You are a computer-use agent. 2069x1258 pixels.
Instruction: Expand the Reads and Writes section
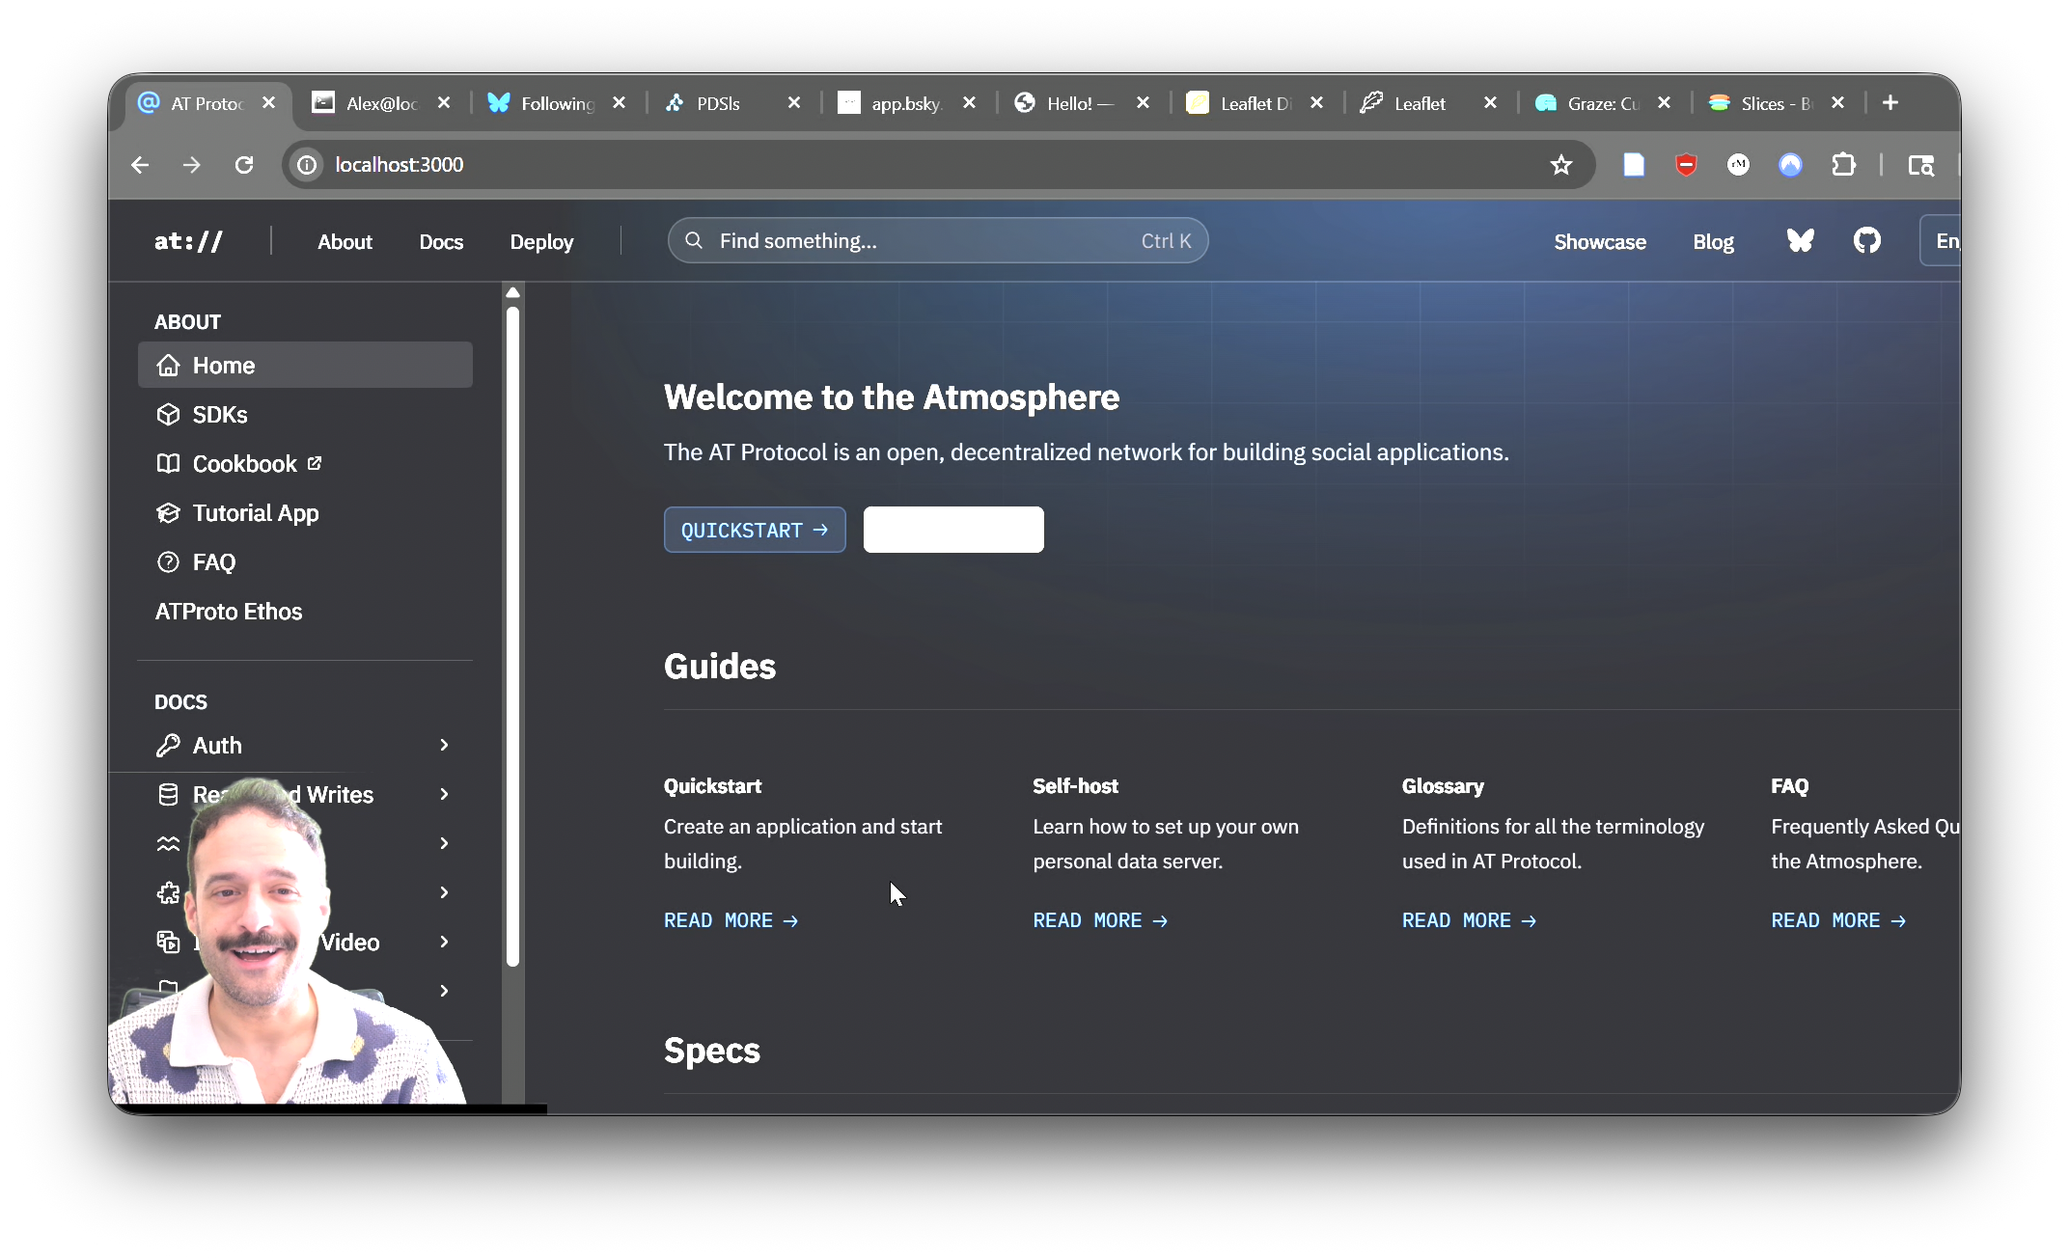(x=444, y=794)
